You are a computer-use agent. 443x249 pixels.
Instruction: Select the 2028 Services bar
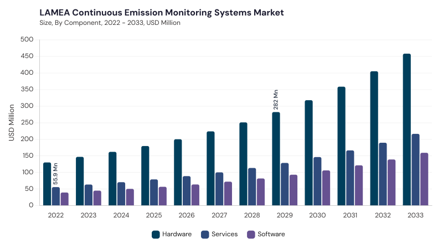pos(252,186)
